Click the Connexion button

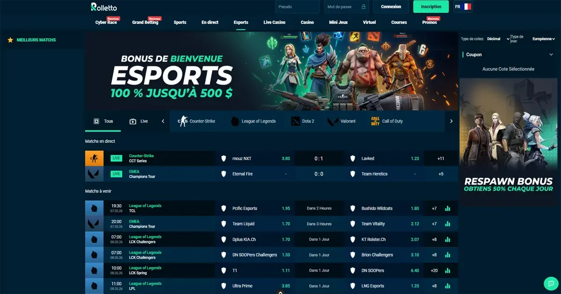pos(391,7)
